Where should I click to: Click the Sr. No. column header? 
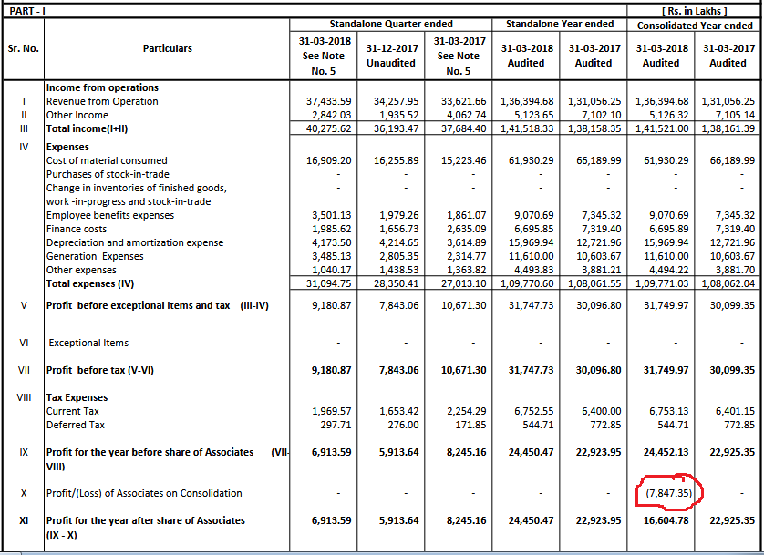coord(23,48)
